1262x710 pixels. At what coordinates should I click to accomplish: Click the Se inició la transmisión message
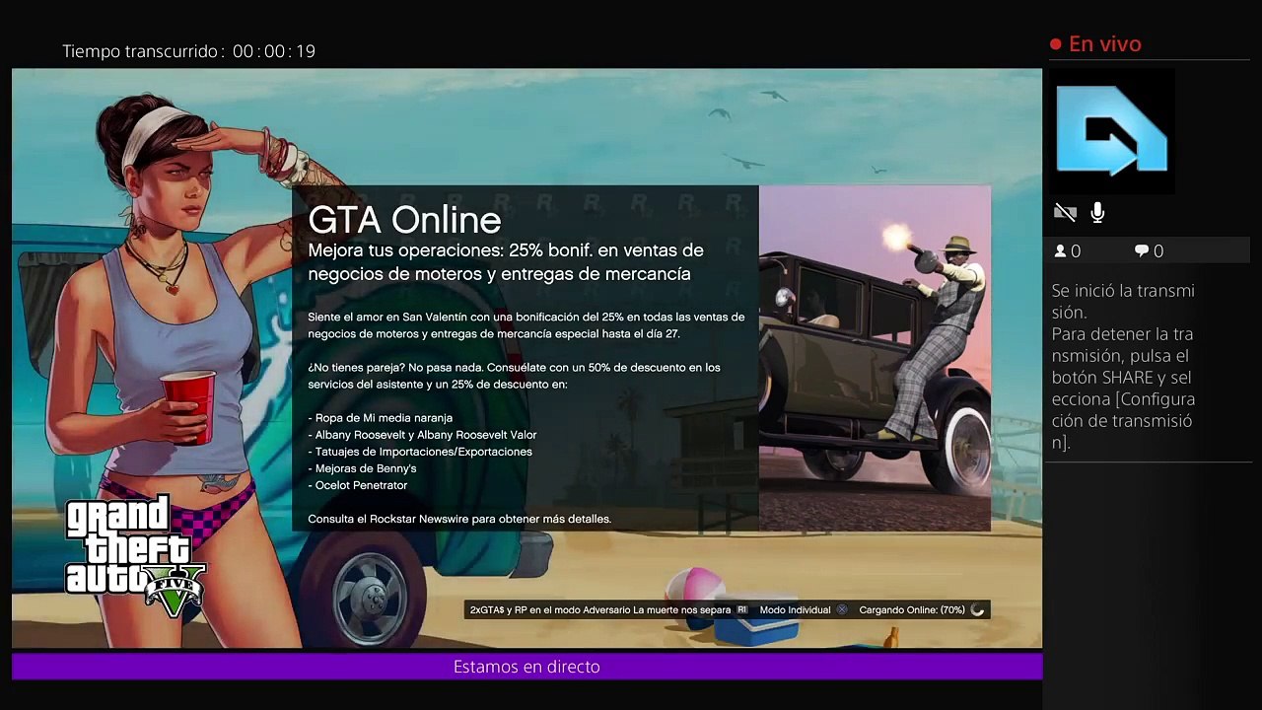[1123, 301]
